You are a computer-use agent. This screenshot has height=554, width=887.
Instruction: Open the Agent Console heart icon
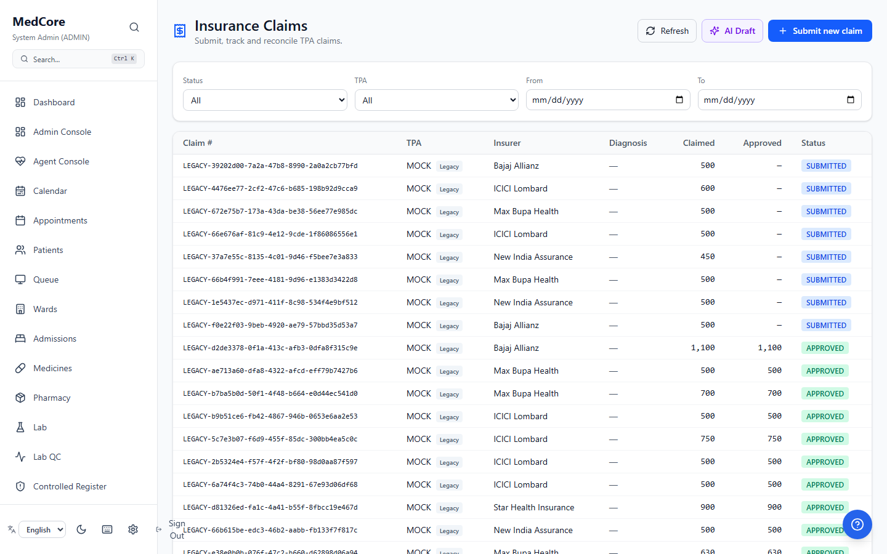point(20,161)
